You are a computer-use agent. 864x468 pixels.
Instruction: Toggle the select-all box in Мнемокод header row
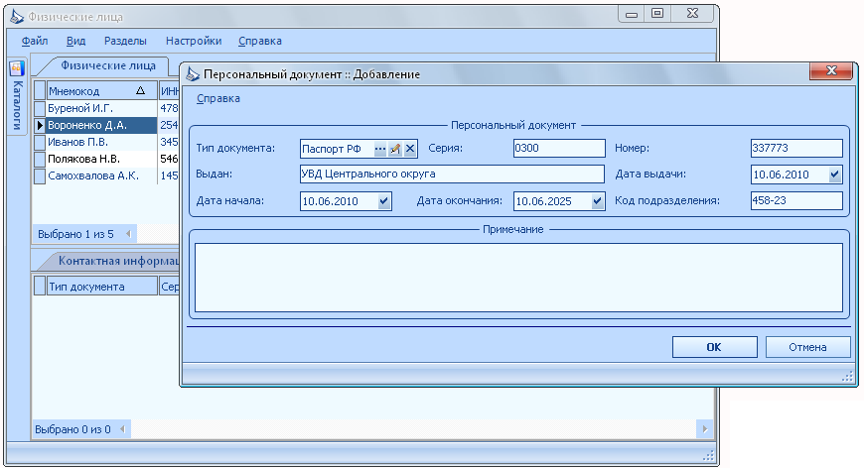click(x=40, y=91)
